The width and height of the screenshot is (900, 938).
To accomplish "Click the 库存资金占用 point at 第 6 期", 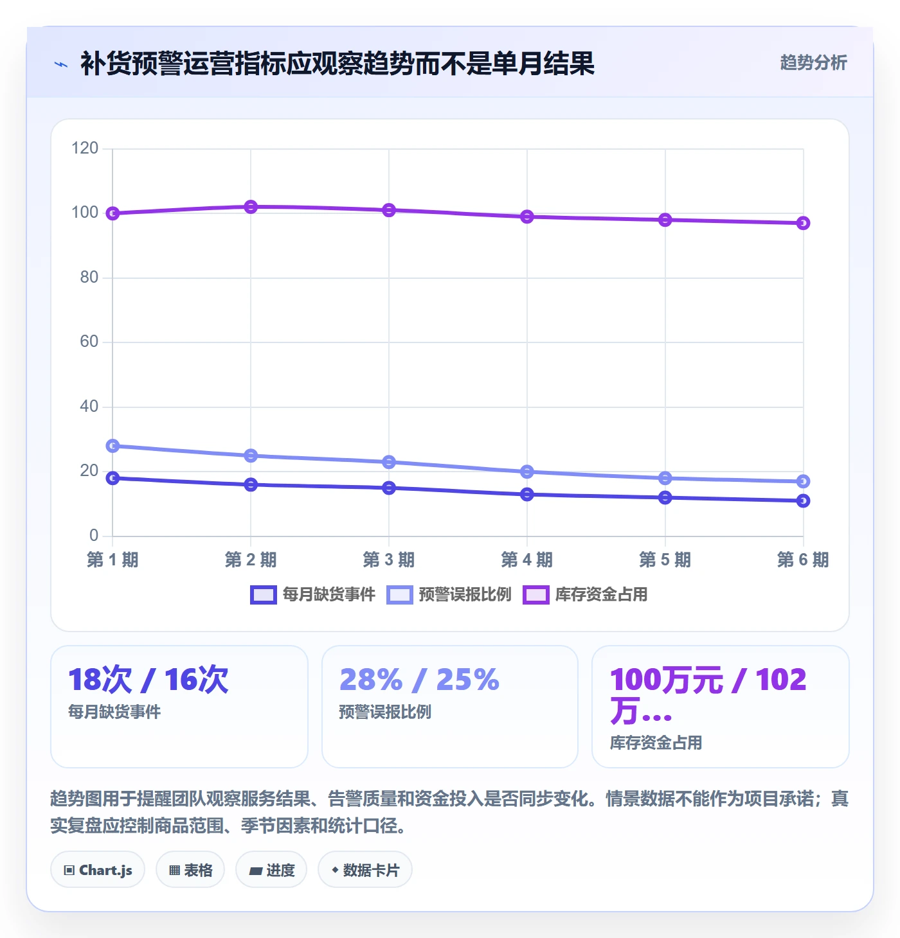I will [803, 223].
